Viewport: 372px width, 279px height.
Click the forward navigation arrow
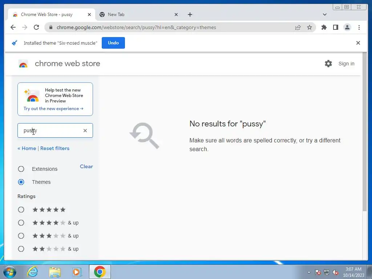coord(25,27)
